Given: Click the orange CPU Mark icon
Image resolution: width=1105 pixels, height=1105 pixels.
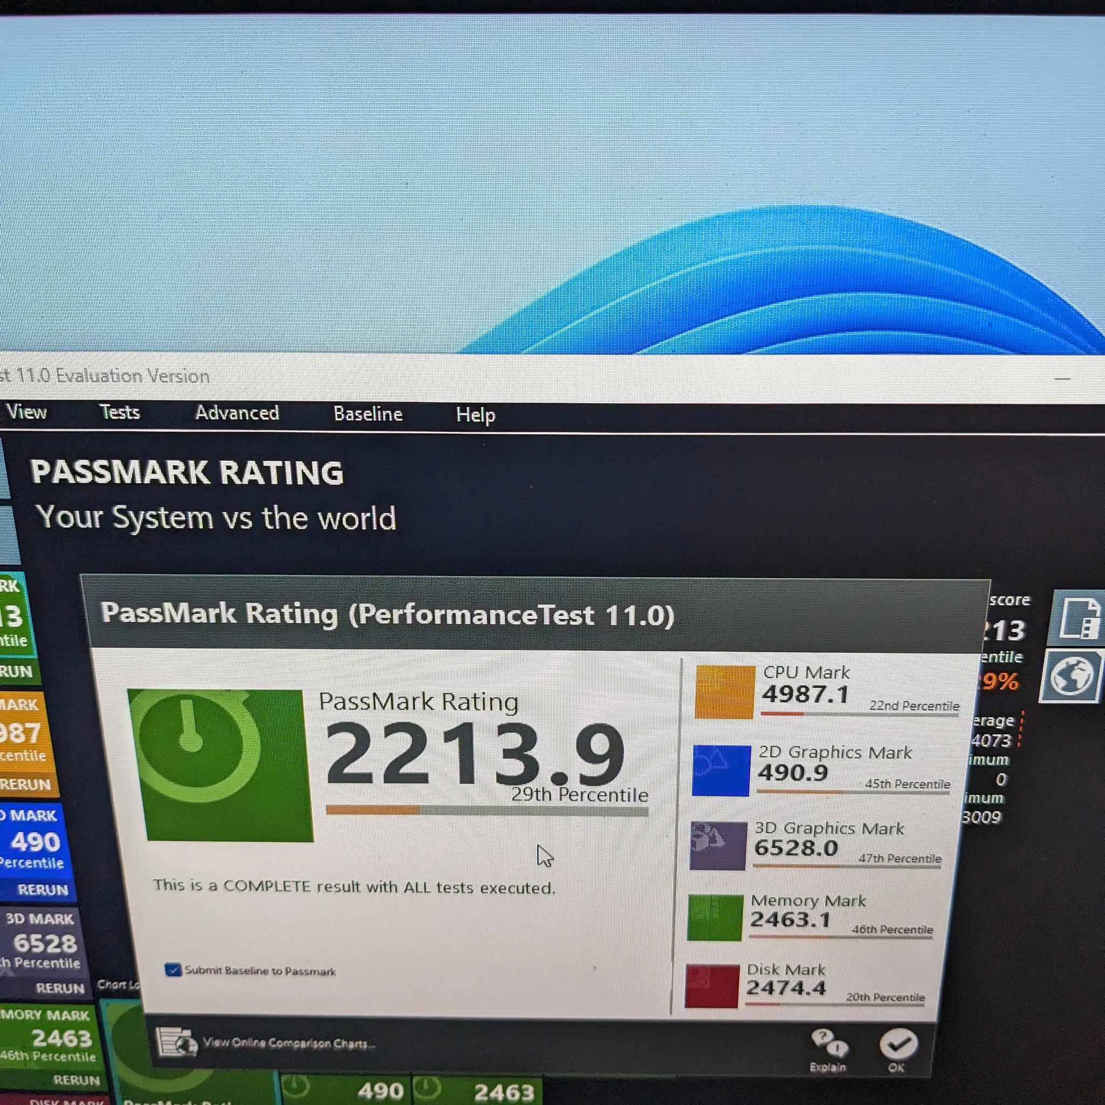Looking at the screenshot, I should 725,692.
